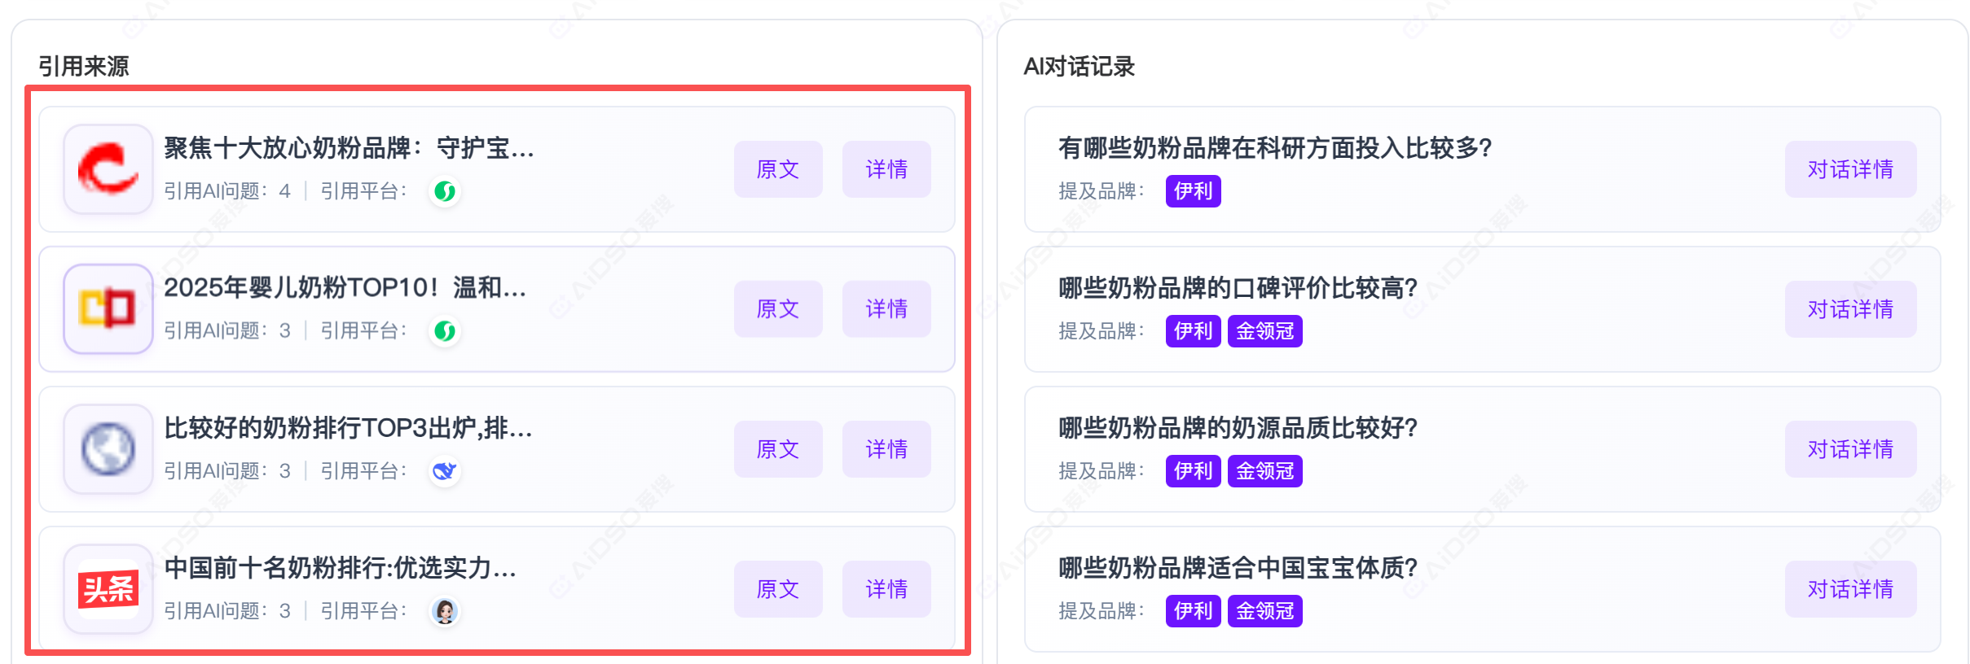This screenshot has width=1970, height=664.
Task: Click the globe source icon
Action: tap(108, 449)
